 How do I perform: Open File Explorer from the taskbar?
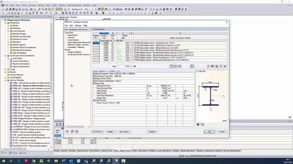(56, 161)
